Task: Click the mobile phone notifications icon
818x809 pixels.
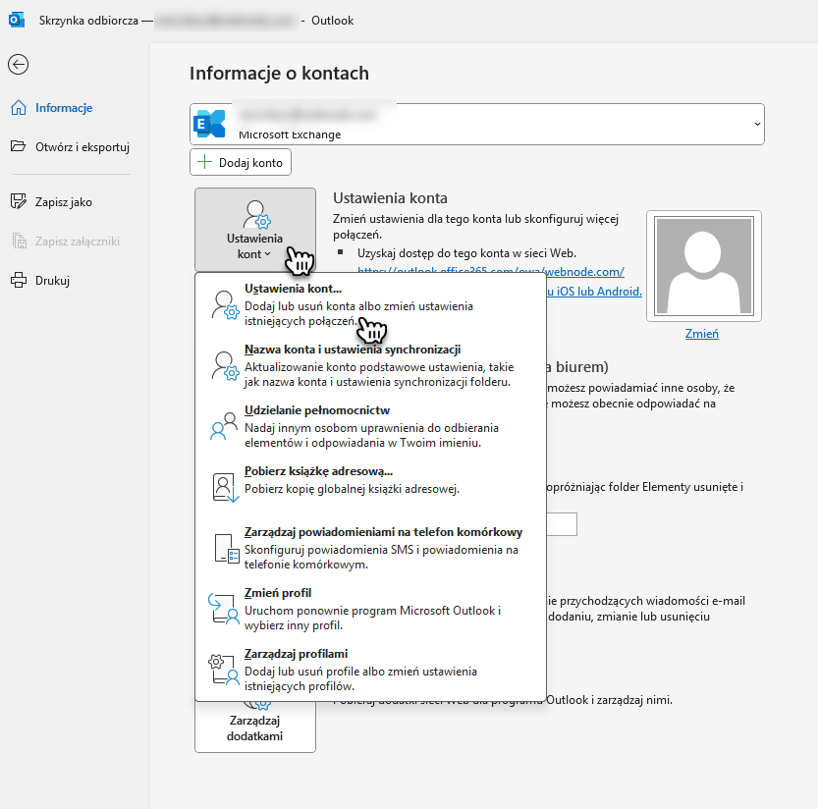Action: coord(227,549)
